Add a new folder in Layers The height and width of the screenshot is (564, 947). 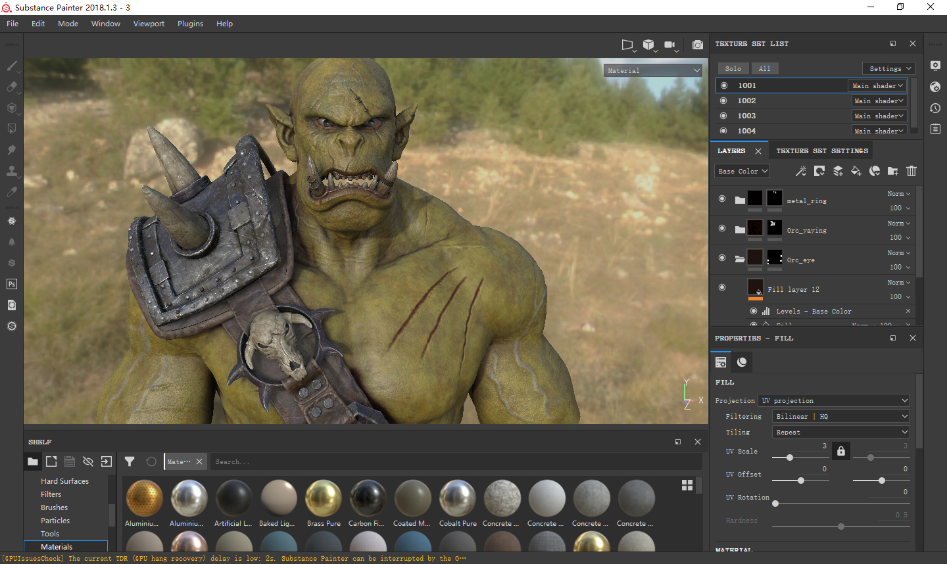click(x=893, y=171)
